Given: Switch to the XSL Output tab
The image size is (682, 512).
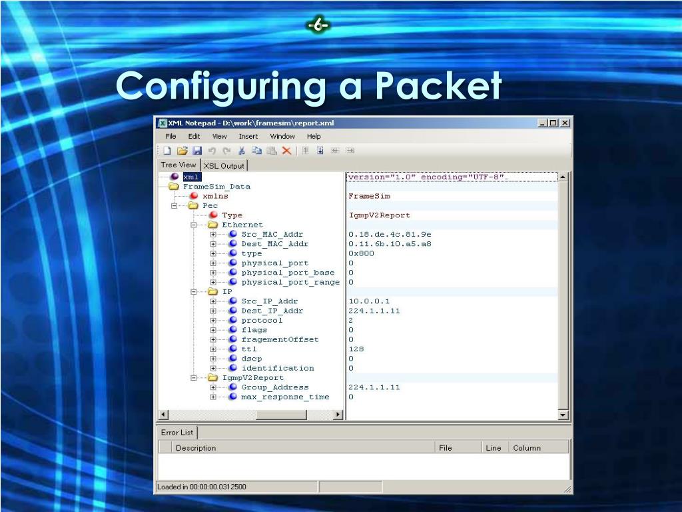Looking at the screenshot, I should click(224, 166).
